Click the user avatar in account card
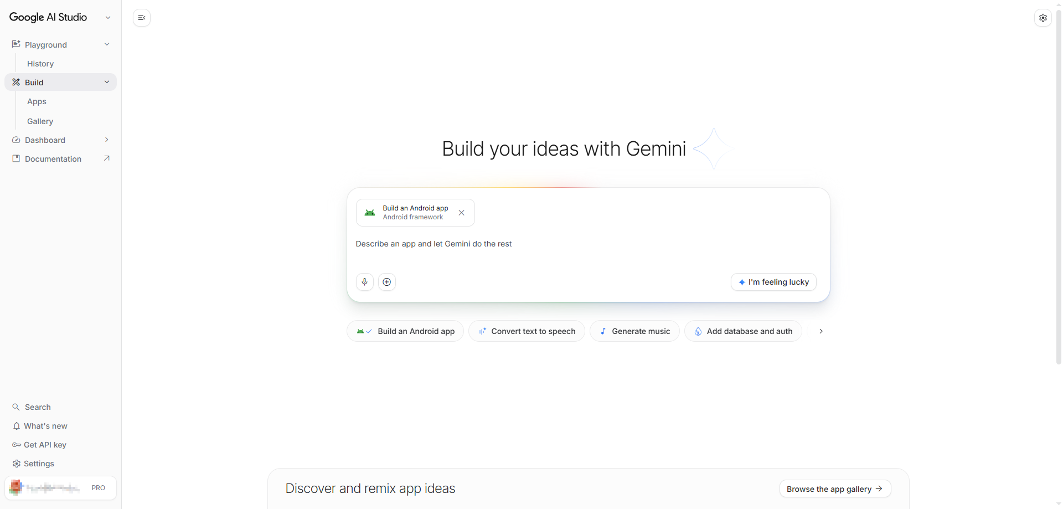Screen dimensions: 1063x509 [16, 487]
